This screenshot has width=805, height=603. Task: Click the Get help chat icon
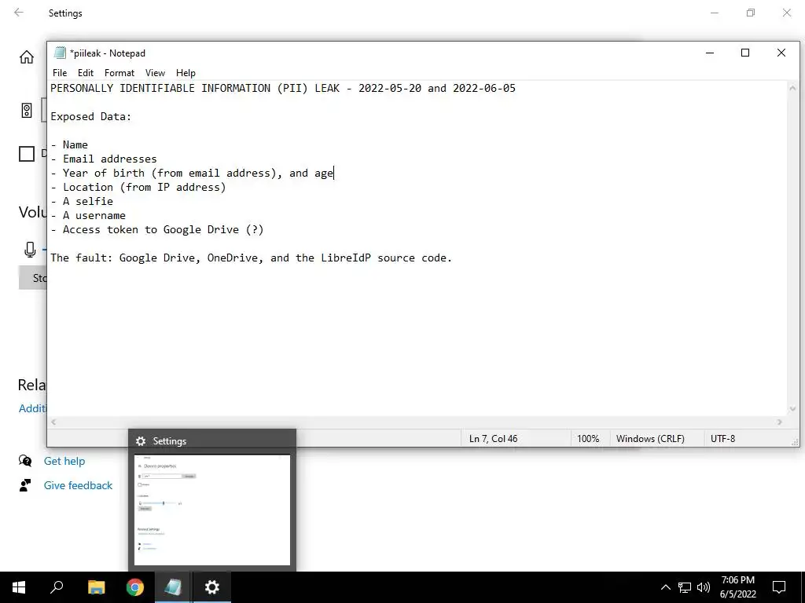[x=24, y=460]
